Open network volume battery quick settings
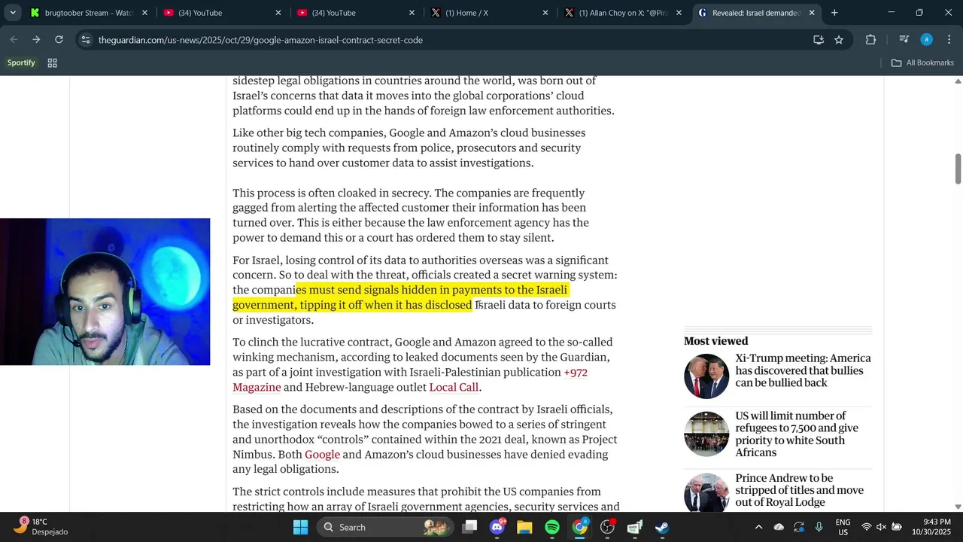963x542 pixels. coord(881,527)
